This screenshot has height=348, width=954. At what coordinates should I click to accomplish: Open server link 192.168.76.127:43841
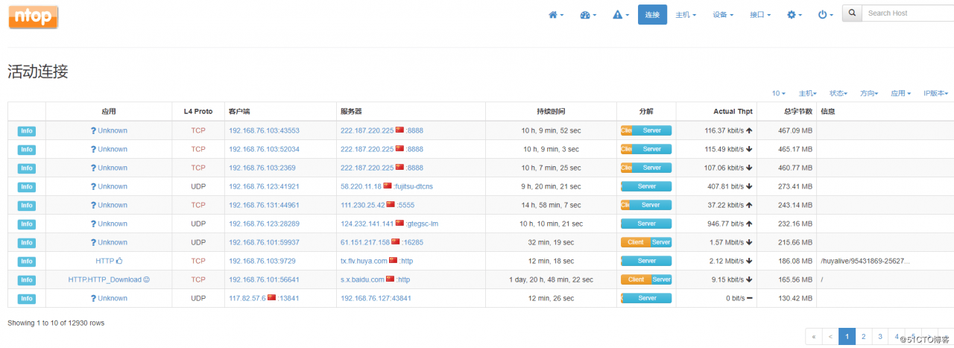(376, 298)
